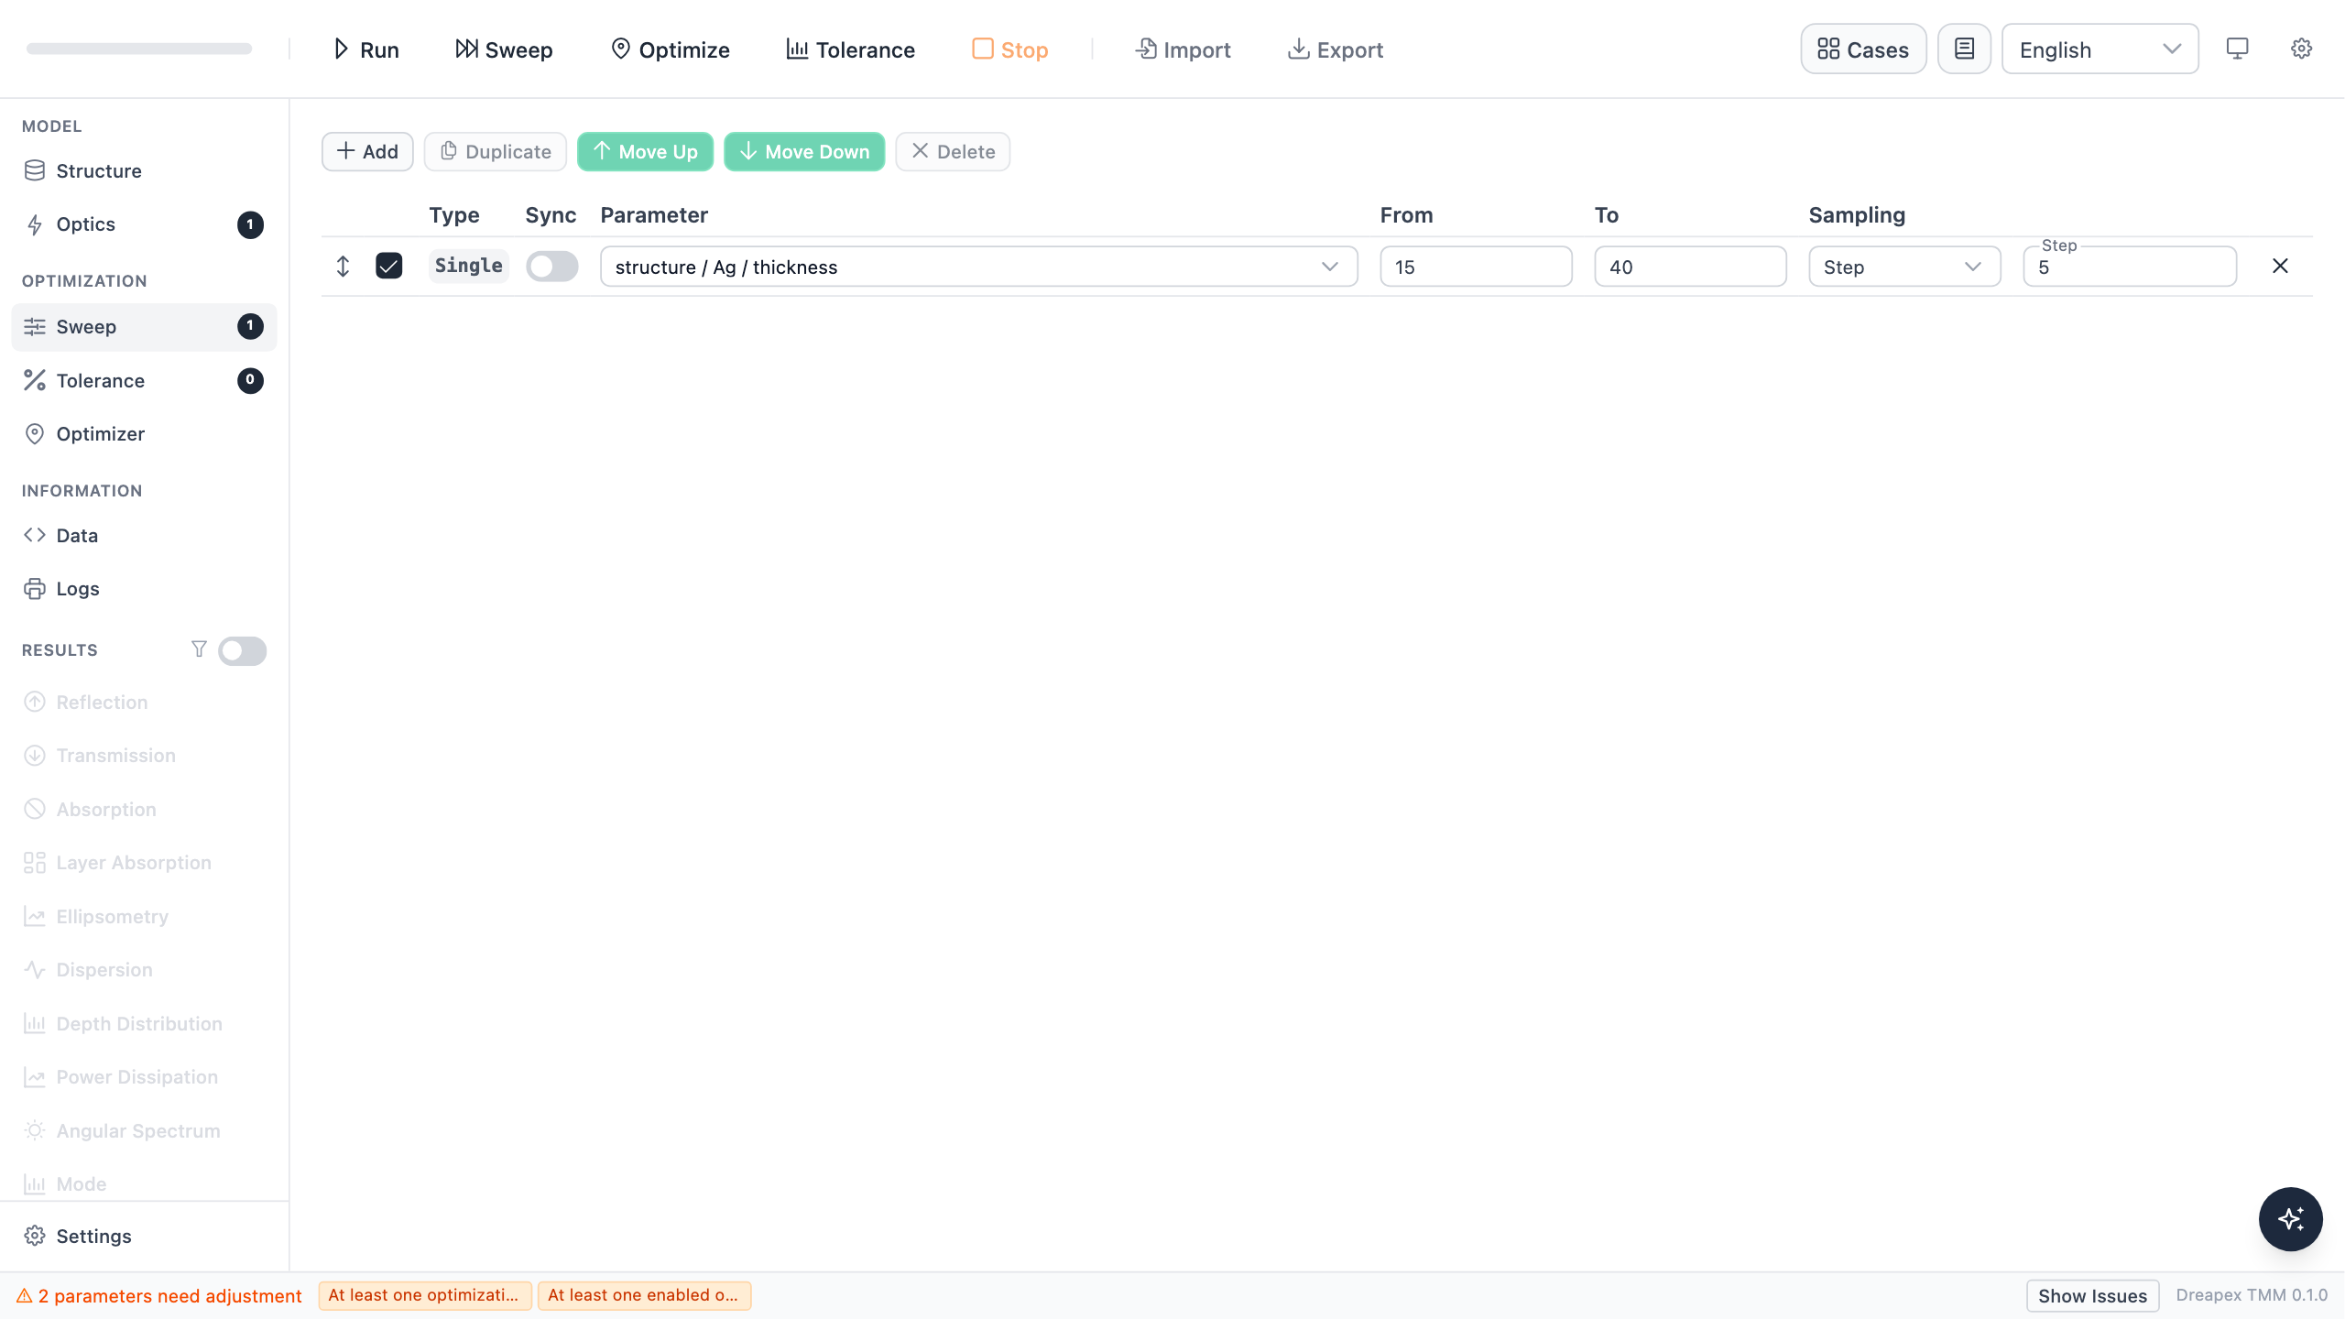The width and height of the screenshot is (2345, 1319).
Task: Open Structure in the sidebar
Action: [144, 171]
